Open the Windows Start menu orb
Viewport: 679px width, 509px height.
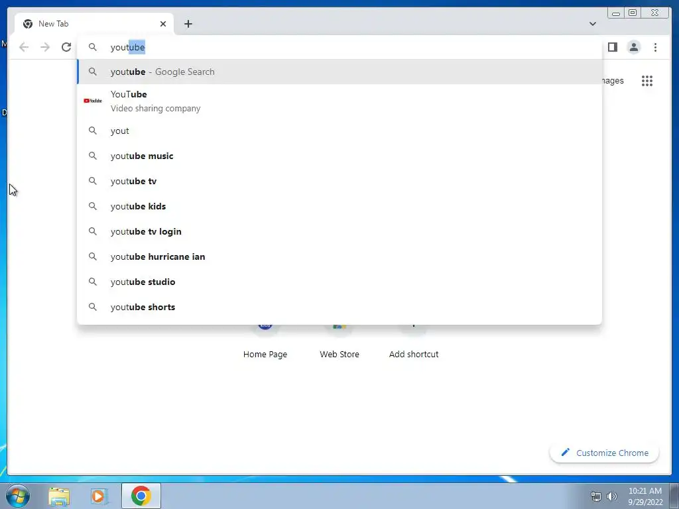tap(17, 496)
